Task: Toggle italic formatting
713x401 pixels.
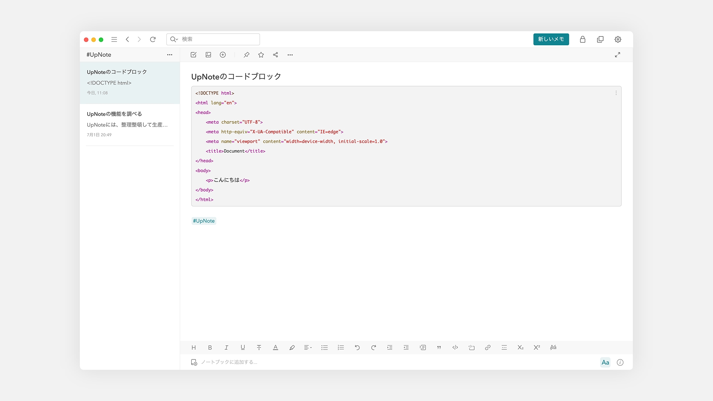Action: [226, 348]
